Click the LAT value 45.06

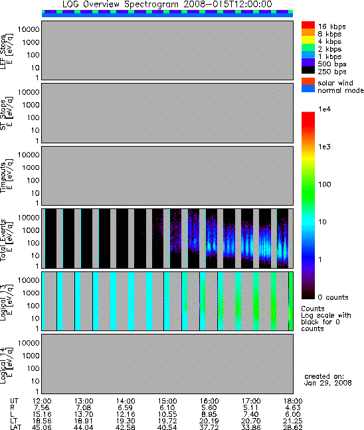pos(42,427)
